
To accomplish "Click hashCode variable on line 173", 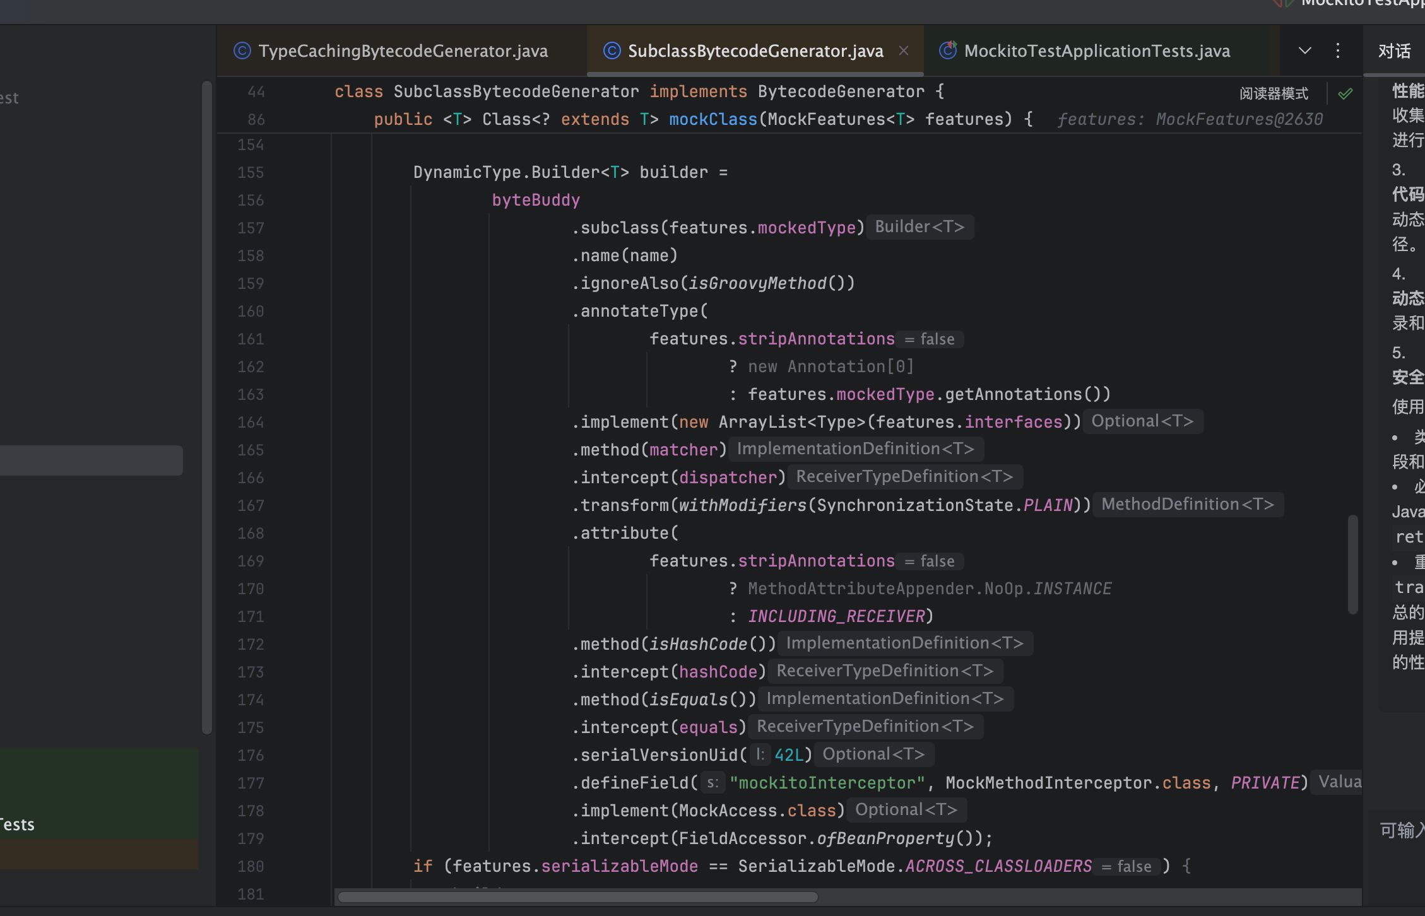I will (x=718, y=672).
